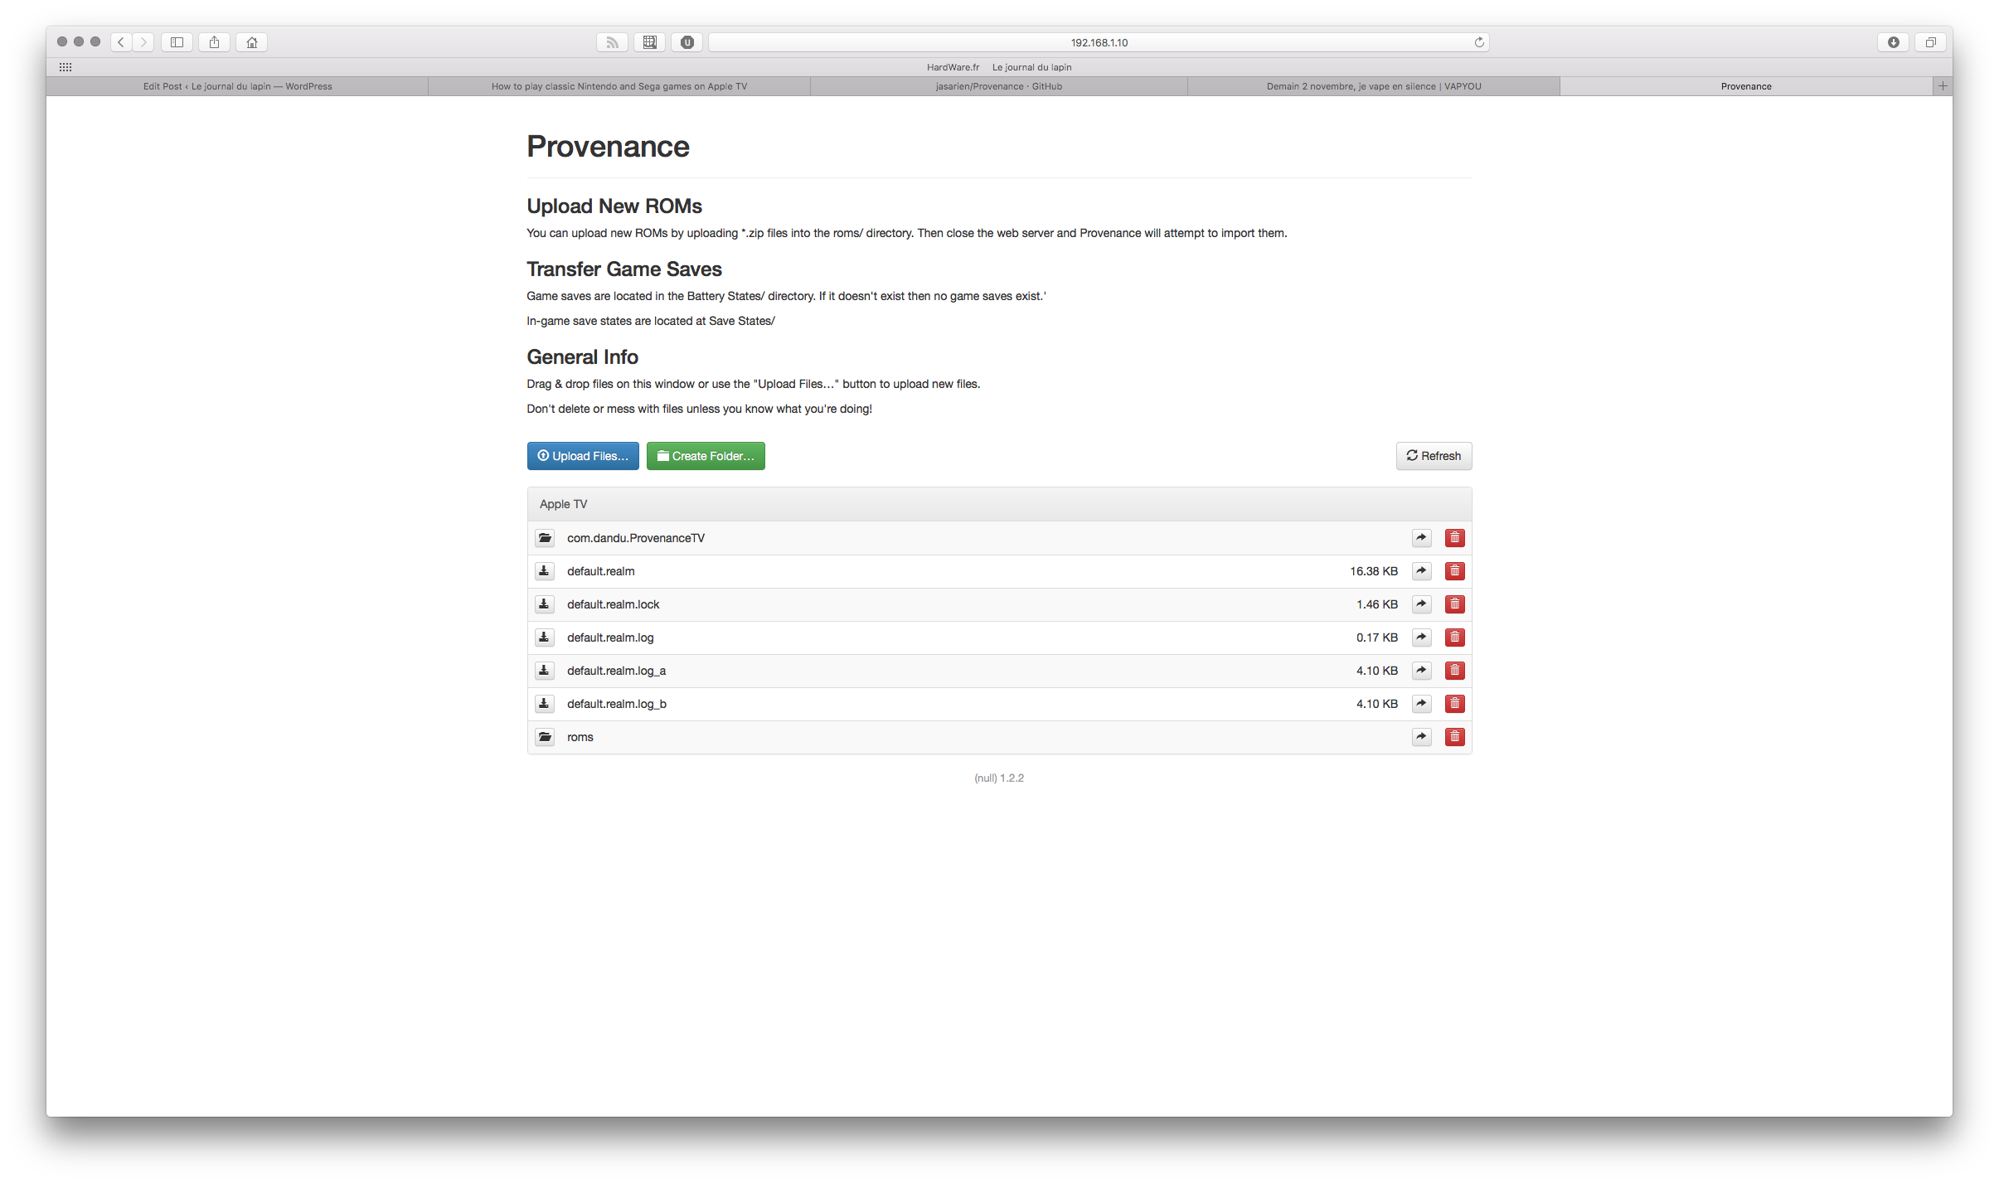Click the uBlock extension icon
This screenshot has width=1999, height=1183.
click(687, 42)
